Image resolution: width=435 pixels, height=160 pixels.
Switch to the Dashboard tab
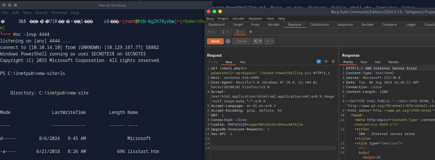pyautogui.click(x=216, y=24)
